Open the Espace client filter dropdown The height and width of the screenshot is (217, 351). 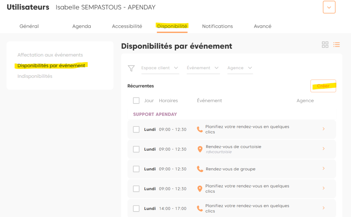(x=160, y=68)
